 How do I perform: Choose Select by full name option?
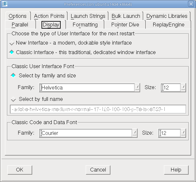point(13,99)
